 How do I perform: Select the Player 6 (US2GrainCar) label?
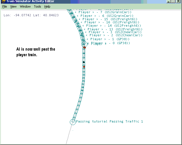point(105,16)
